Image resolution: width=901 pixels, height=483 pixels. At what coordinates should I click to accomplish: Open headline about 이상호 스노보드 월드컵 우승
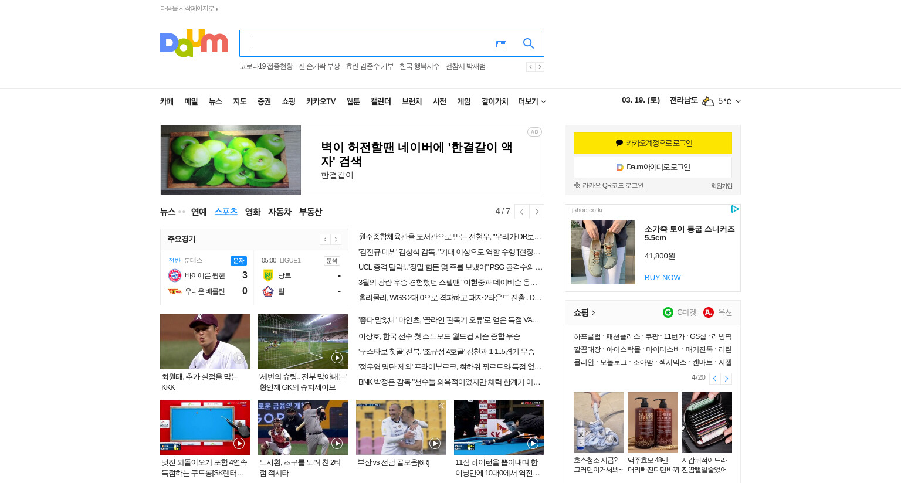coord(439,336)
